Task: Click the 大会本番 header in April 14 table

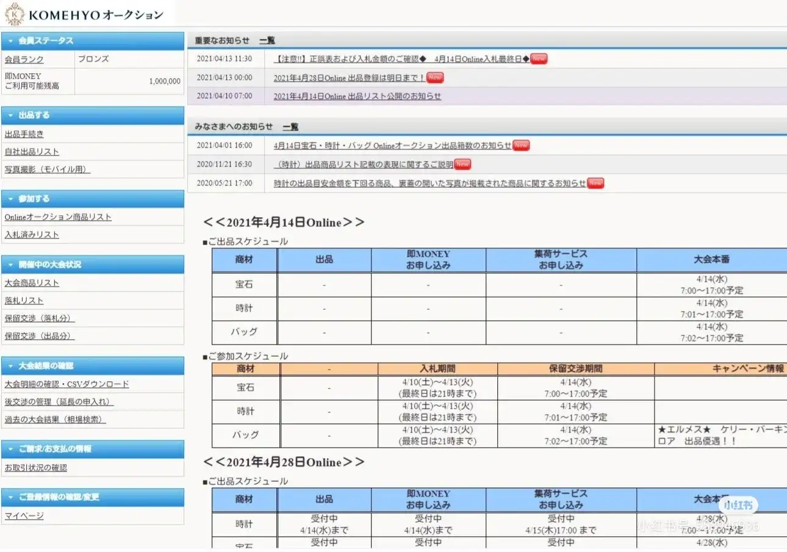Action: click(x=711, y=260)
